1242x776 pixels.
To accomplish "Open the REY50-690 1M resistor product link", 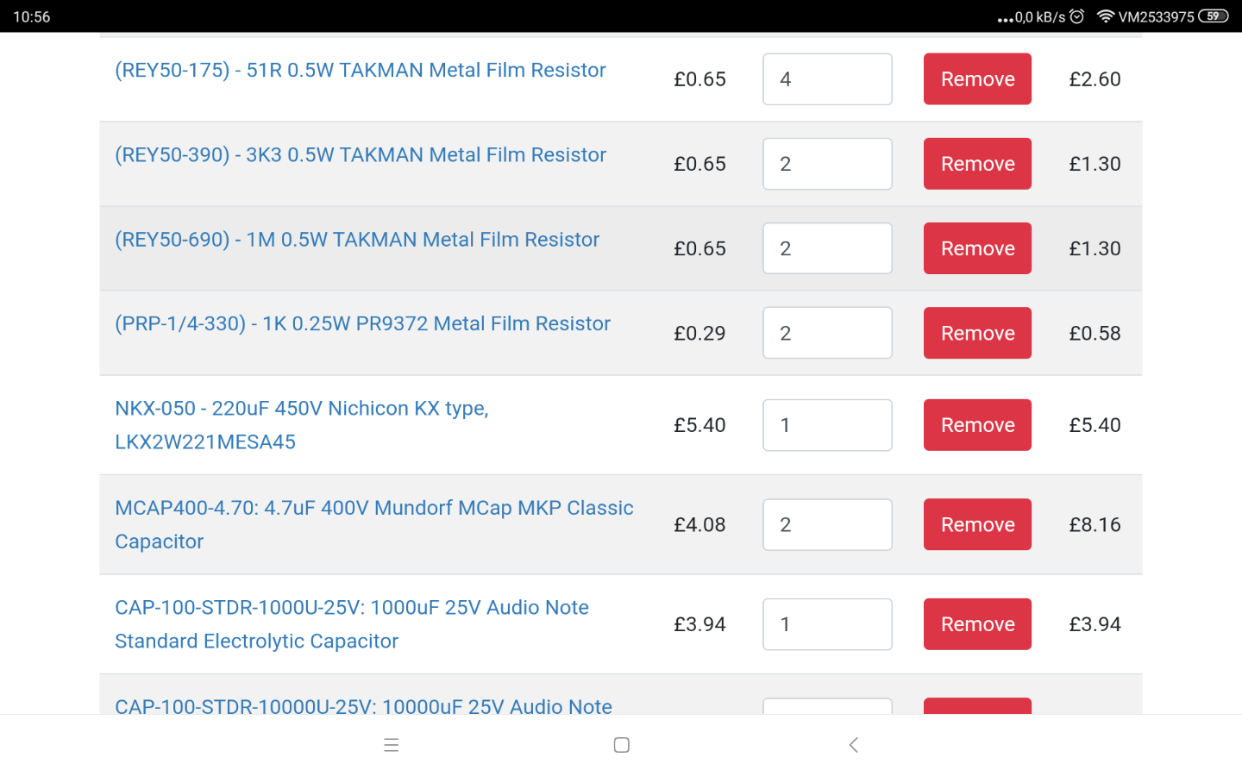I will click(x=357, y=239).
